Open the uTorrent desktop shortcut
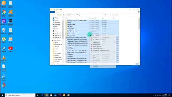The image size is (172, 97). [x=4, y=40]
